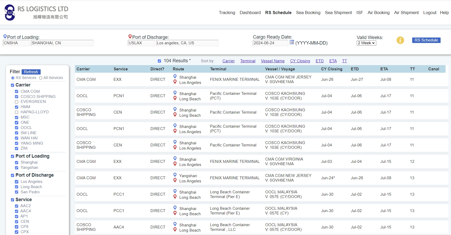Uncheck the CEN service filter

(17, 222)
